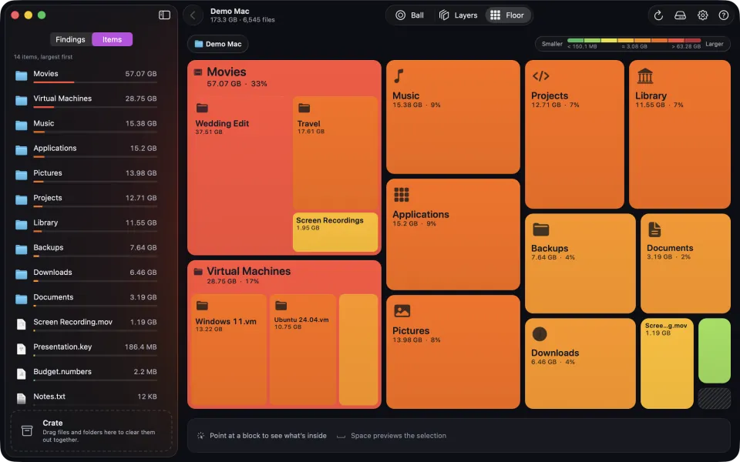This screenshot has width=740, height=462.
Task: Click '14 items, largest first' text
Action: [43, 56]
